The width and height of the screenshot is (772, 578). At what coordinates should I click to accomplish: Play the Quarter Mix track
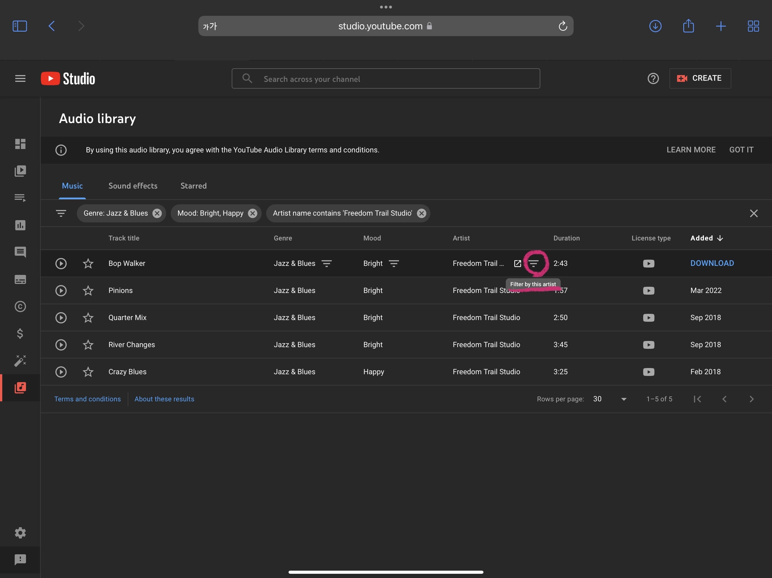click(61, 318)
